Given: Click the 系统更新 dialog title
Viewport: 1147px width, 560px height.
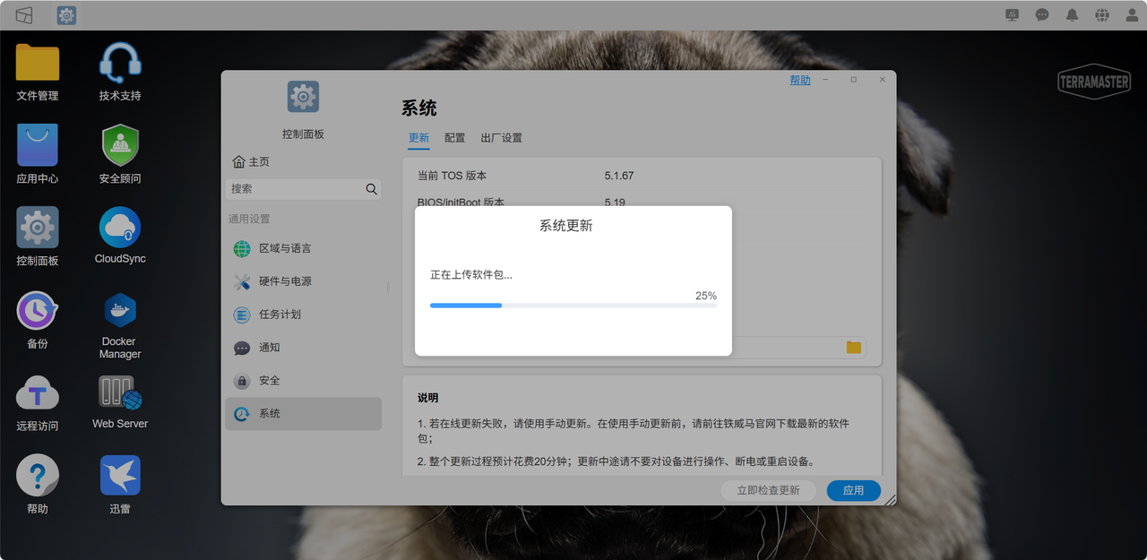Looking at the screenshot, I should point(566,226).
